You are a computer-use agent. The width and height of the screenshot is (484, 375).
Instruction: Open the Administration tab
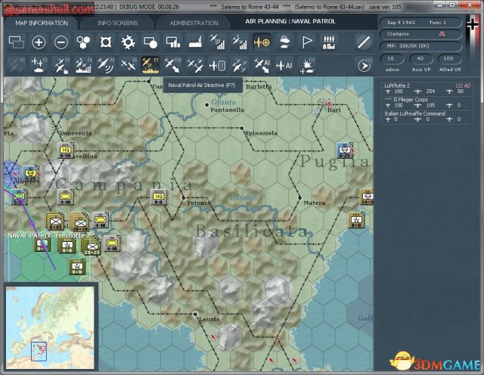[x=194, y=23]
